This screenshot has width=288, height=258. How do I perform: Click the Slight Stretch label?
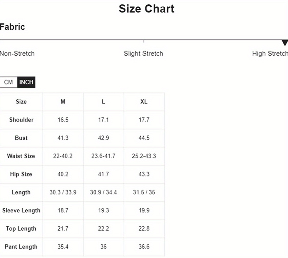(x=143, y=54)
